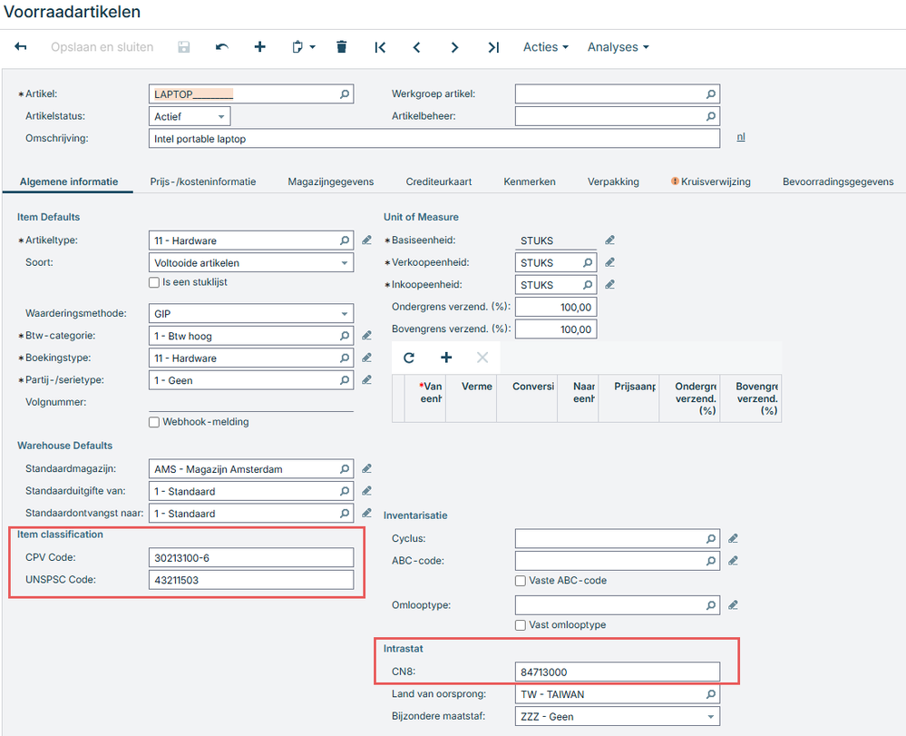This screenshot has height=736, width=906.
Task: Refresh the unit conversion grid
Action: coord(409,358)
